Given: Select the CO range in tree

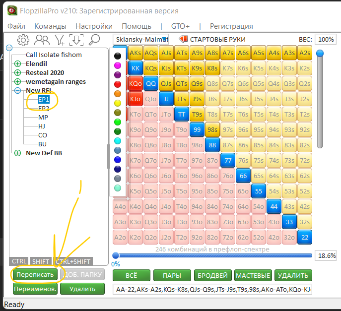Looking at the screenshot, I should 42,135.
